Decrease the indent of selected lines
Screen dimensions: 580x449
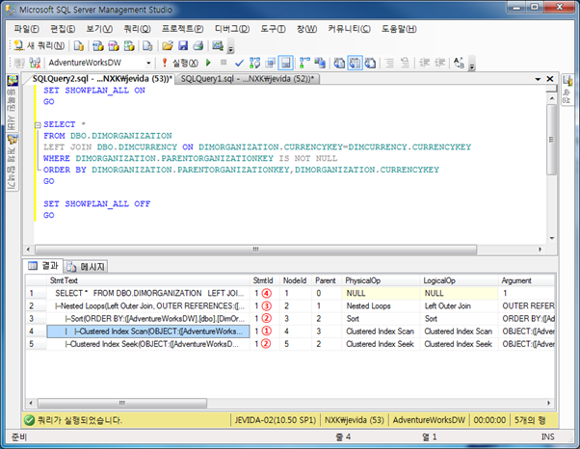pos(424,63)
